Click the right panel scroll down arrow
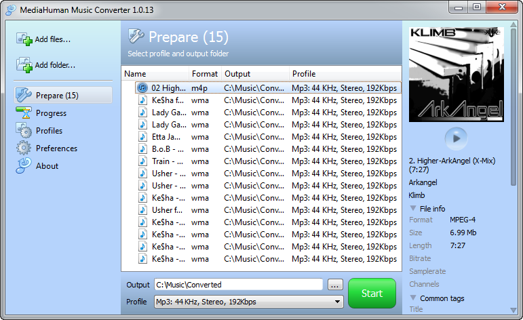The image size is (523, 320). click(514, 310)
